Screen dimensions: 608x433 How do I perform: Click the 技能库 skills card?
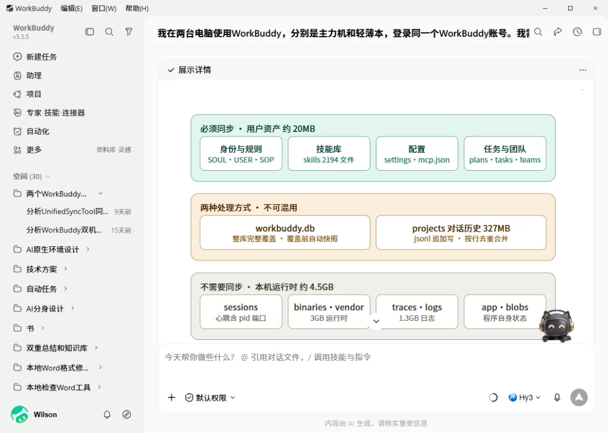tap(329, 153)
